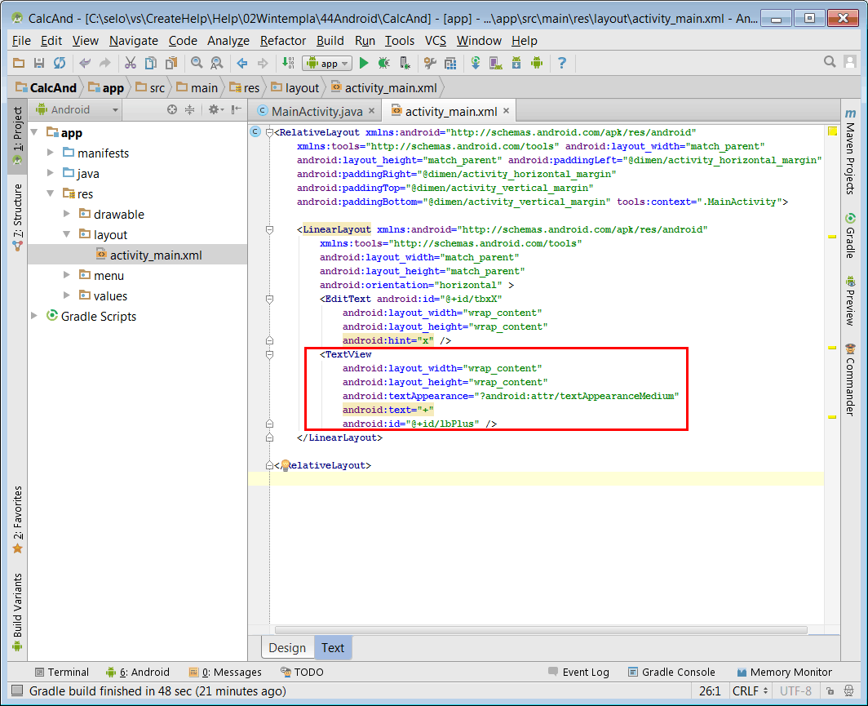Click Scroll from Source target icon

pos(172,109)
